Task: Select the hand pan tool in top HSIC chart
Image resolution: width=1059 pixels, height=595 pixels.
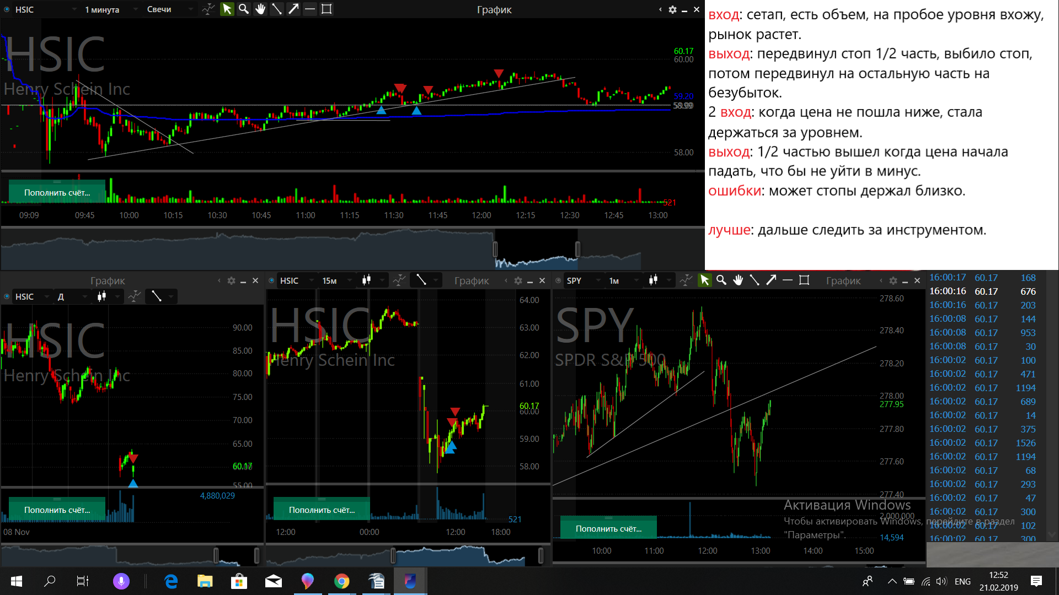Action: 260,9
